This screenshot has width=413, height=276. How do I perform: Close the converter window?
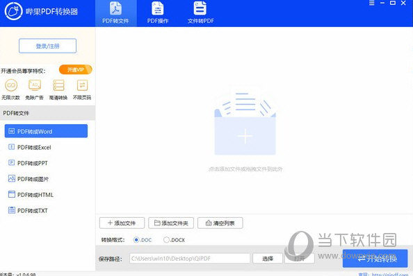click(x=403, y=3)
